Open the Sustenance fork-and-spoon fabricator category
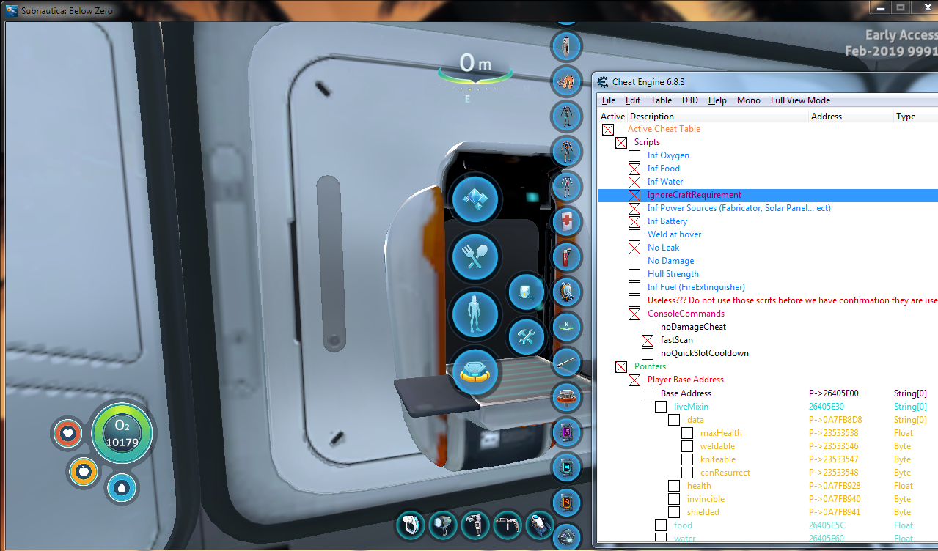Image resolution: width=938 pixels, height=551 pixels. pos(475,256)
